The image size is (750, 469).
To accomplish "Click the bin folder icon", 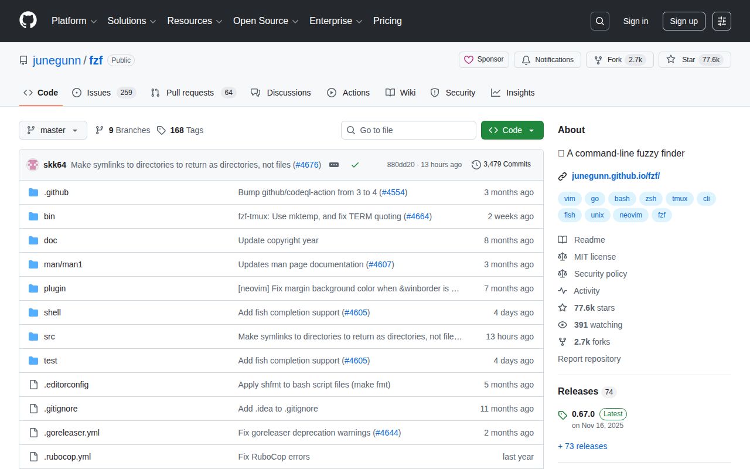I will pos(33,216).
